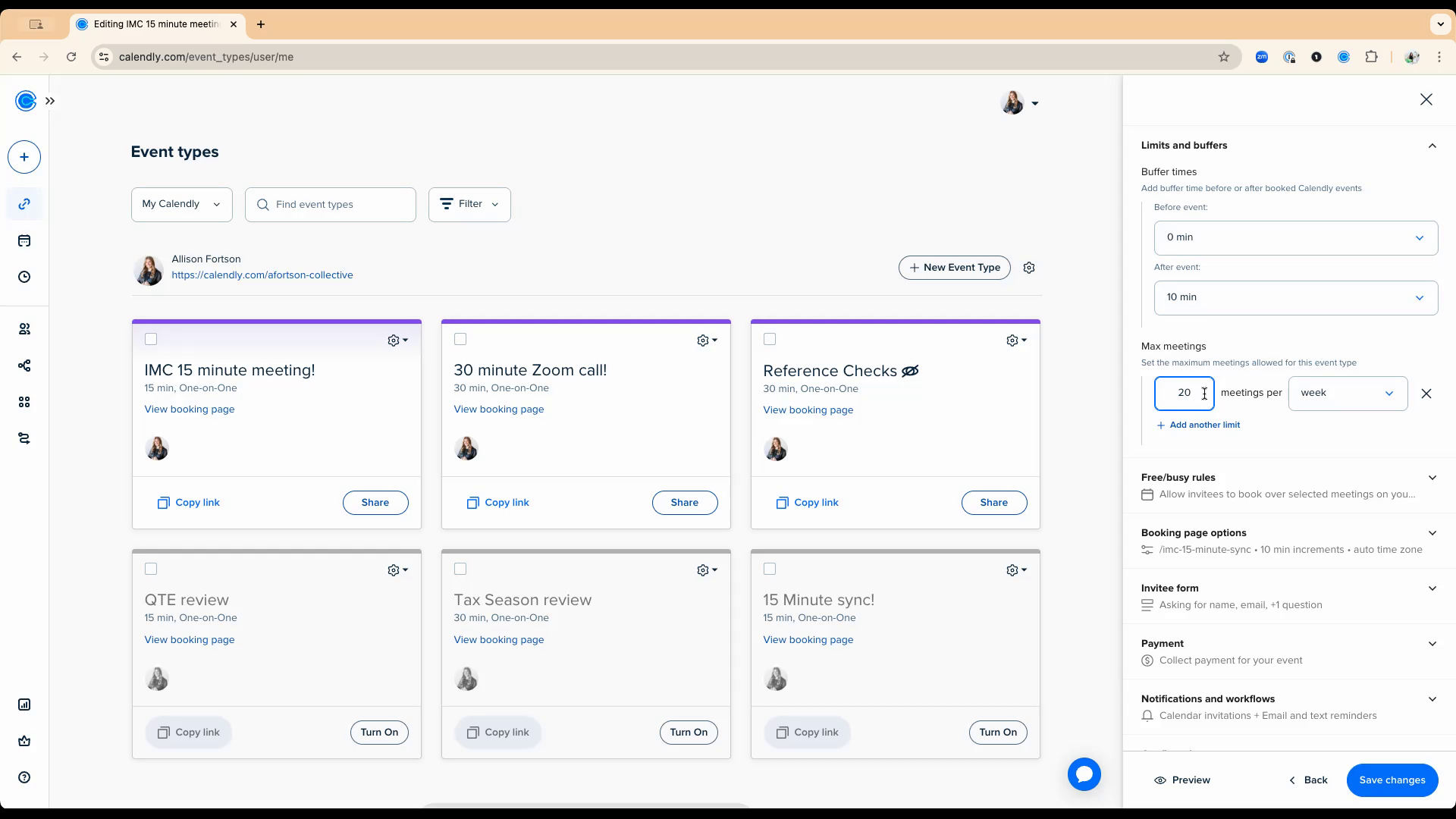Open the blue chat bubble widget

(x=1084, y=774)
